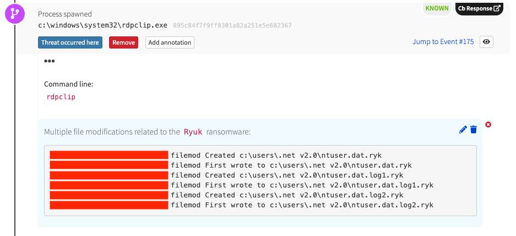Click the rdpclip command line text
516x236 pixels.
click(61, 96)
